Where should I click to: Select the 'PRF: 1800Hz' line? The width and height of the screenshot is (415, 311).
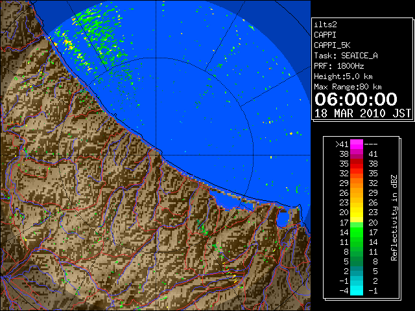tap(338, 66)
